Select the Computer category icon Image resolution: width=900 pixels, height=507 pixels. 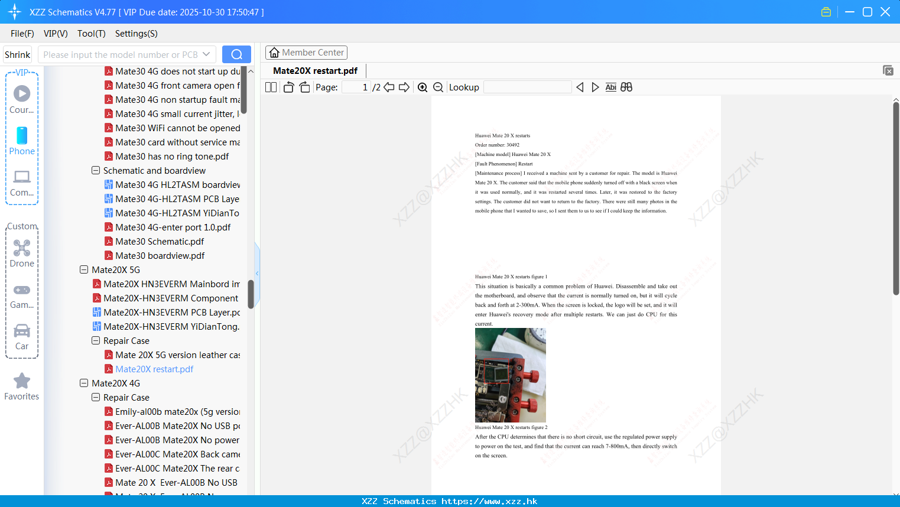[x=22, y=183]
